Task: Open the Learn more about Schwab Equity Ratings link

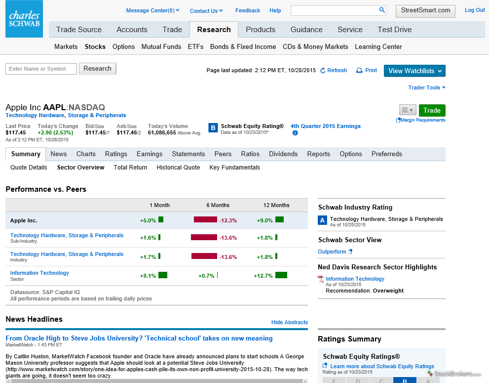Action: 382,366
